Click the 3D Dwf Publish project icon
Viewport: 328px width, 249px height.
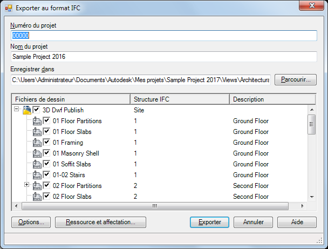click(x=26, y=110)
